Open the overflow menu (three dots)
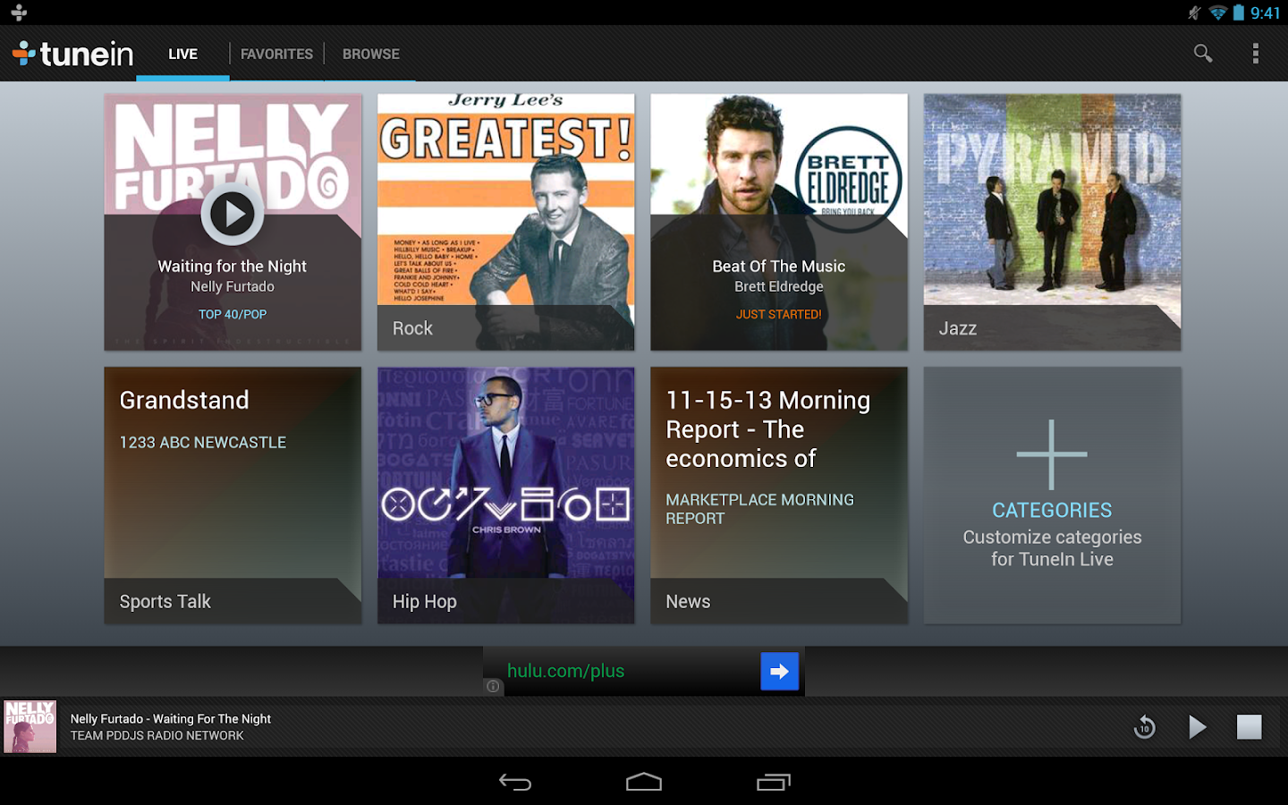 coord(1256,54)
